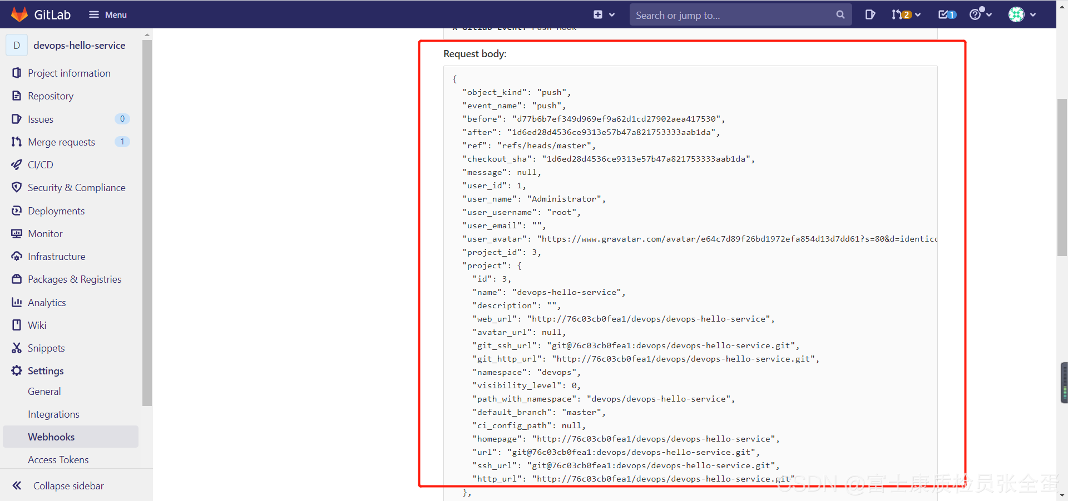This screenshot has height=501, width=1068.
Task: Open Security & Compliance section
Action: [77, 188]
